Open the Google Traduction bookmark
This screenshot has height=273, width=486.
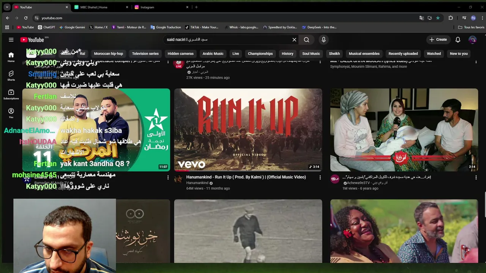(166, 27)
